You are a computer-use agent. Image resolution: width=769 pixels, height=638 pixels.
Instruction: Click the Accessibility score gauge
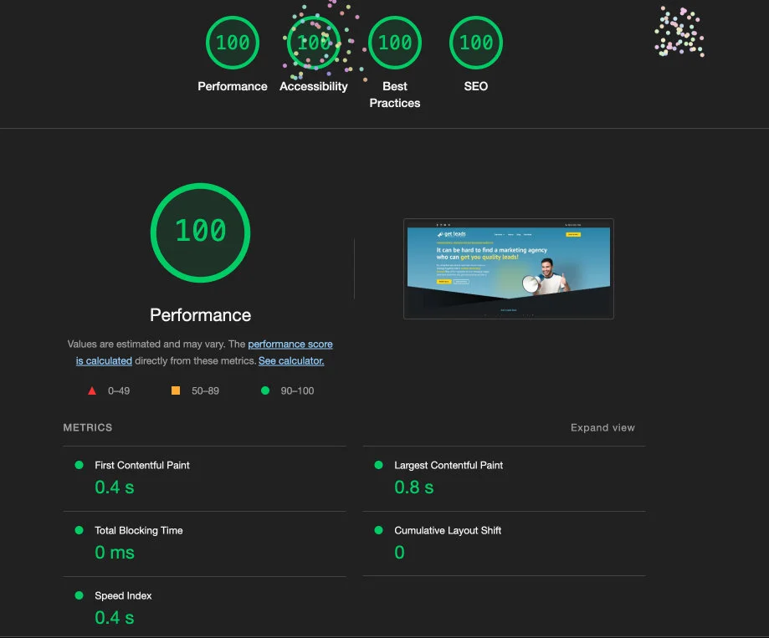tap(314, 43)
